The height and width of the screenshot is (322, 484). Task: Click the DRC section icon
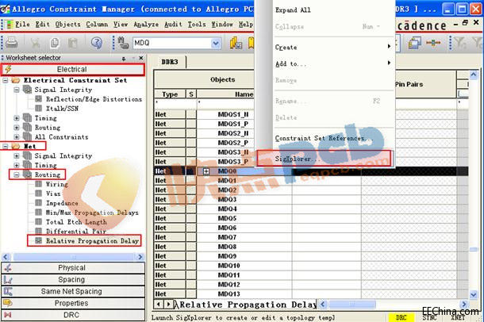coord(8,315)
